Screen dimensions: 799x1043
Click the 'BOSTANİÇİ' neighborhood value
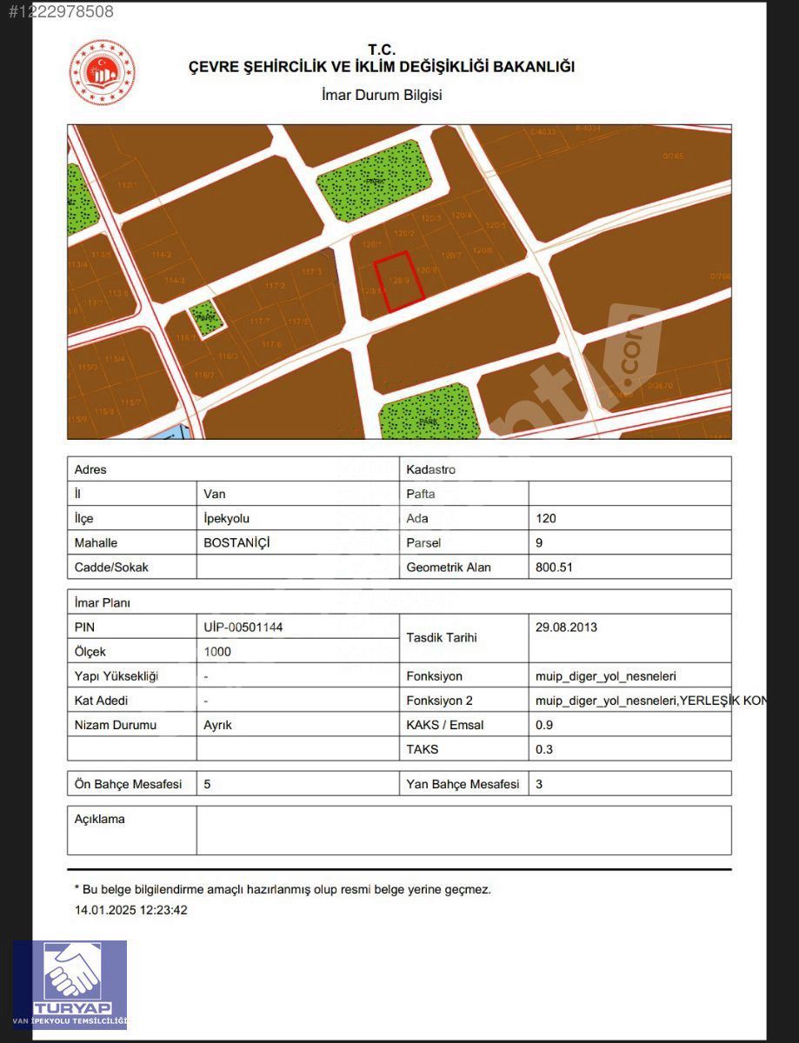click(x=236, y=542)
